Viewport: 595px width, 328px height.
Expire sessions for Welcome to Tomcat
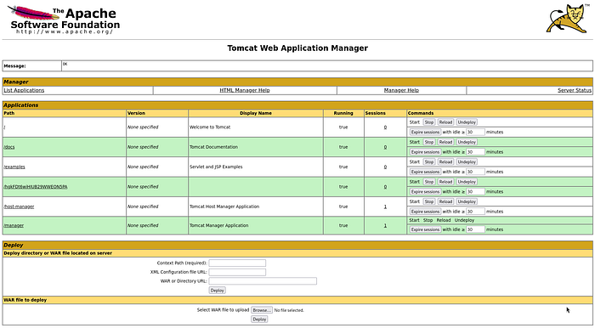pyautogui.click(x=425, y=132)
